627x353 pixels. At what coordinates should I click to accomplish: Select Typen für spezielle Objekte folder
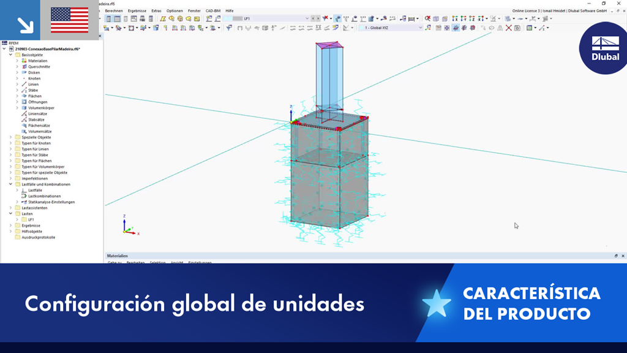pyautogui.click(x=44, y=172)
